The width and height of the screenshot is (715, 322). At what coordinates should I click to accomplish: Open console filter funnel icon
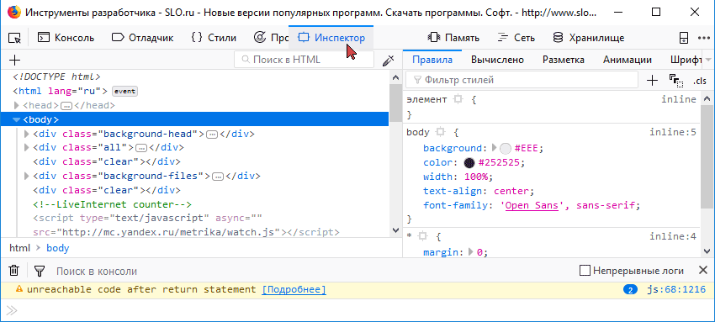click(40, 271)
